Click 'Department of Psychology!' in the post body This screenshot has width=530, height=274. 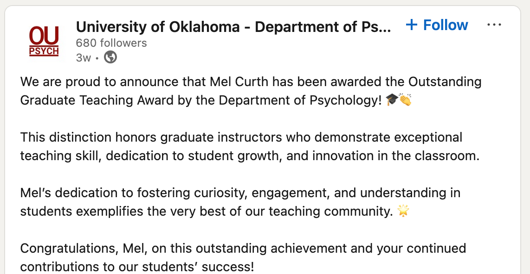point(298,100)
